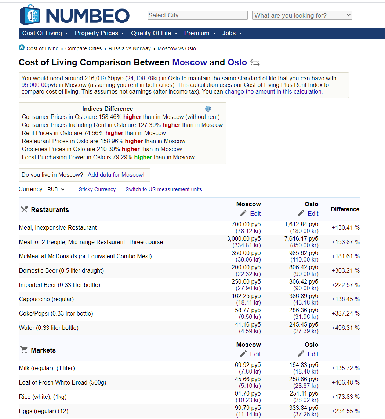Click the pencil icon for Oslo Restaurants

[x=301, y=214]
